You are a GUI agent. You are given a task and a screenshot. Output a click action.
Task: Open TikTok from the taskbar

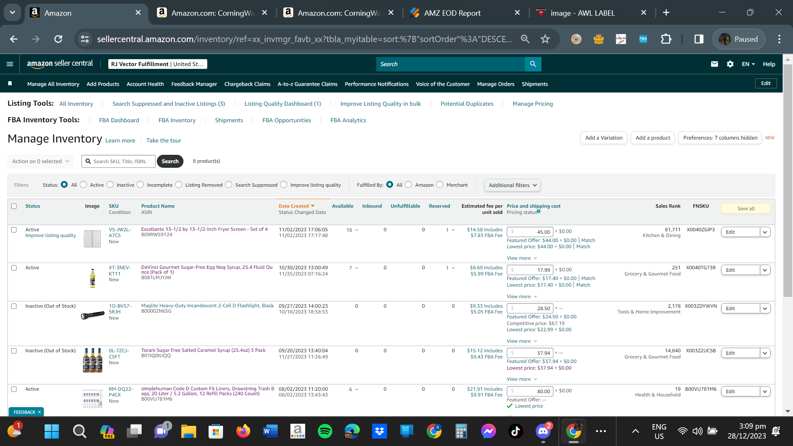pos(515,432)
